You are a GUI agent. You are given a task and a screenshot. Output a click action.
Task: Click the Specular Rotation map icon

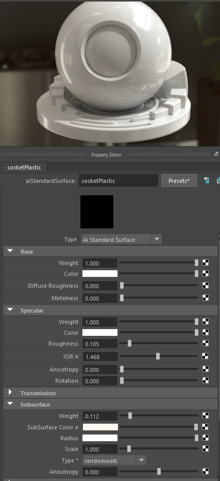click(206, 381)
